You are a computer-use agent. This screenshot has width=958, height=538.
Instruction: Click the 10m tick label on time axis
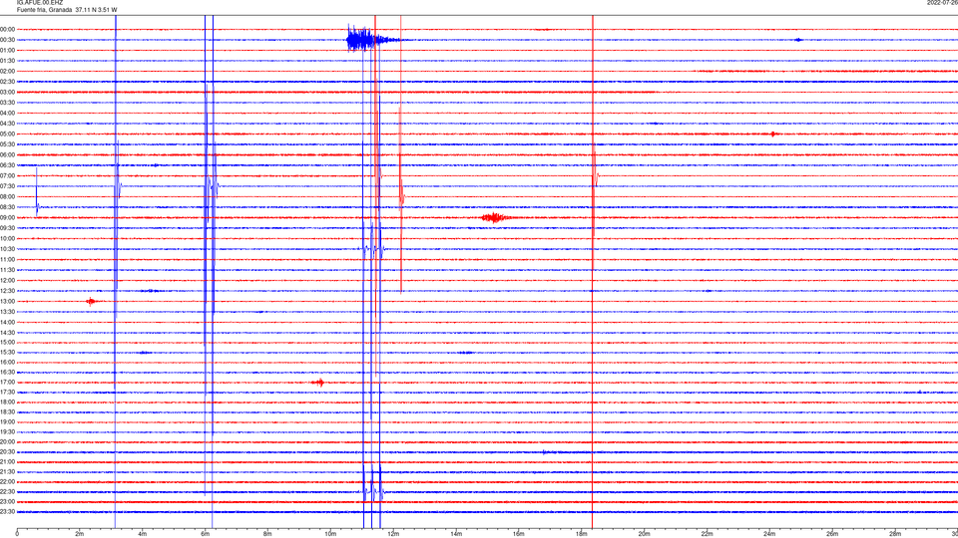[x=330, y=534]
